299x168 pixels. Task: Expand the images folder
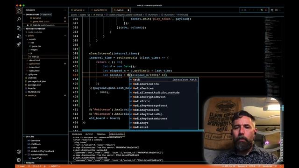34,50
